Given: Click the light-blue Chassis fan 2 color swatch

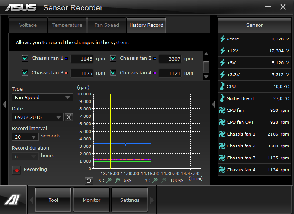Looking at the screenshot, I should (155, 58).
